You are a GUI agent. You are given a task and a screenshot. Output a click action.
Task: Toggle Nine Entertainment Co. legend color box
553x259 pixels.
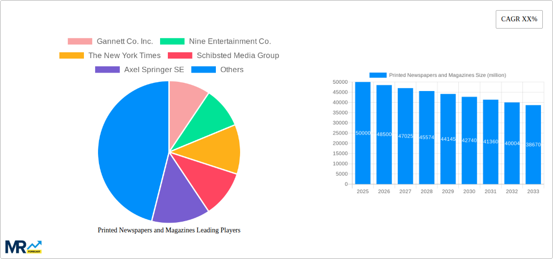173,42
